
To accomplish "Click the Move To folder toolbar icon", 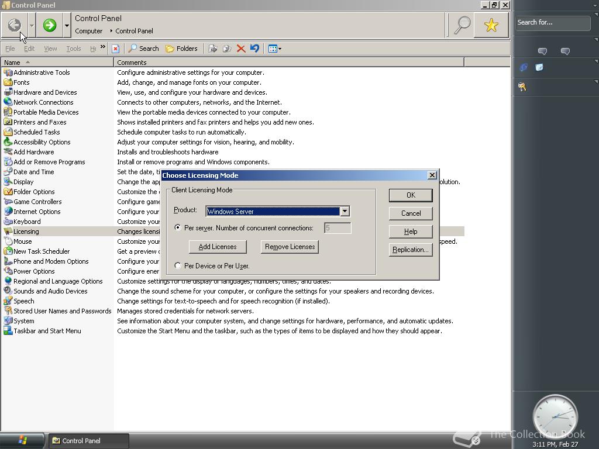I will 213,49.
